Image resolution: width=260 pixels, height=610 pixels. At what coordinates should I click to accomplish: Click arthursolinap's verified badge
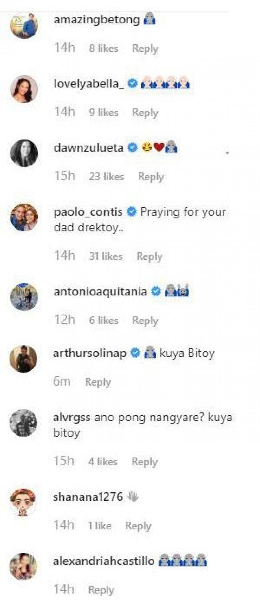(x=135, y=353)
